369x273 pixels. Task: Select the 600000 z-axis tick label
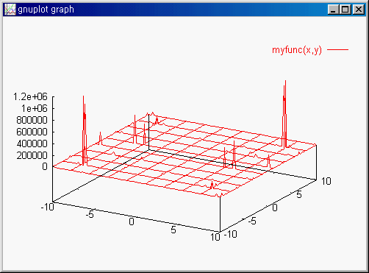(32, 132)
